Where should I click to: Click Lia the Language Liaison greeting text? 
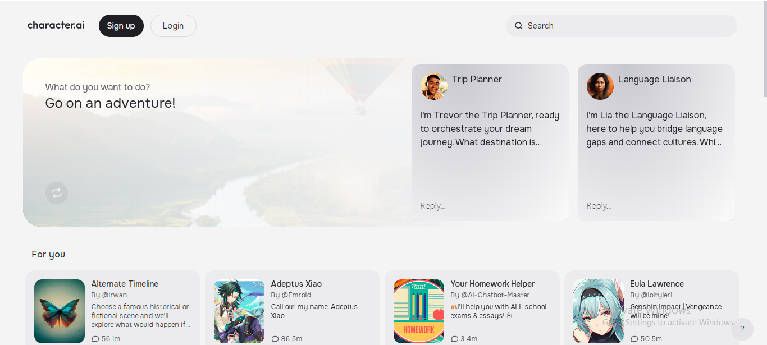point(655,129)
